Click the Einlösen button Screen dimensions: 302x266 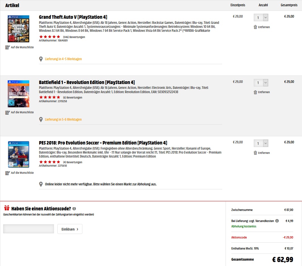click(70, 229)
